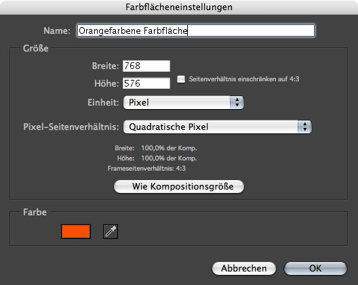Click the Breite field showing 768
The width and height of the screenshot is (358, 285).
[146, 66]
